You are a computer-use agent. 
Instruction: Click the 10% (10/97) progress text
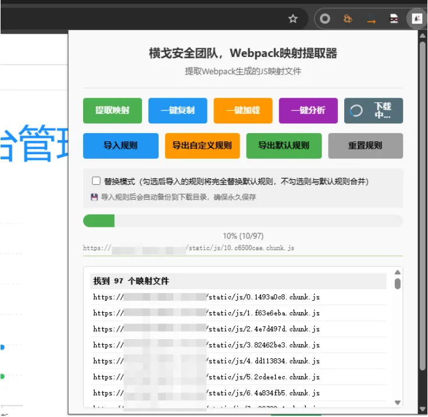click(243, 236)
